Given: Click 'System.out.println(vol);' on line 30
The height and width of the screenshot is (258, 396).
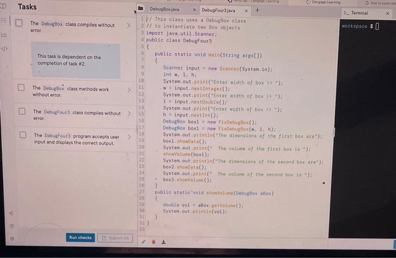Looking at the screenshot, I should [x=195, y=211].
